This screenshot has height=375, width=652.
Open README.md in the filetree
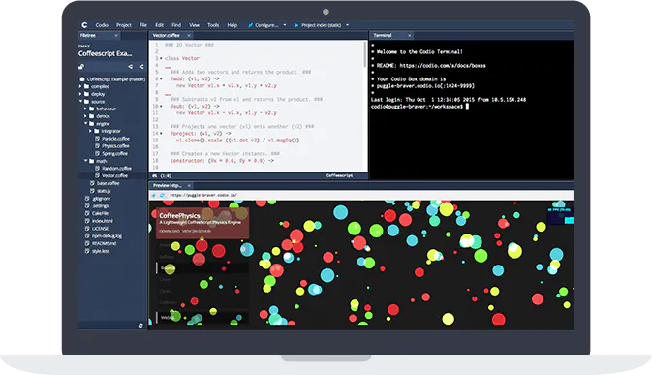coord(104,243)
